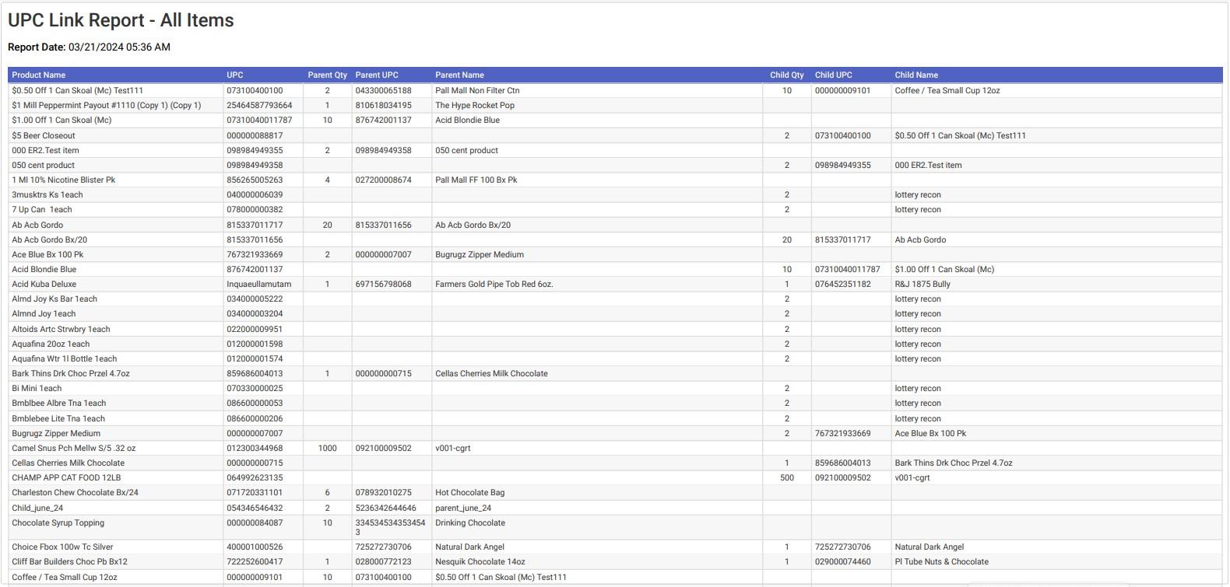
Task: Click product name Bugrugz Zipper Medium
Action: [56, 434]
